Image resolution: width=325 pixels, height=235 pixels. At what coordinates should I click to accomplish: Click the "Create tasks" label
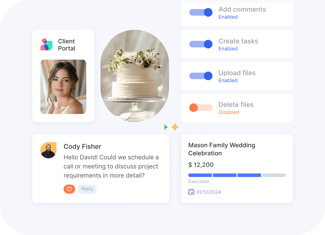238,41
